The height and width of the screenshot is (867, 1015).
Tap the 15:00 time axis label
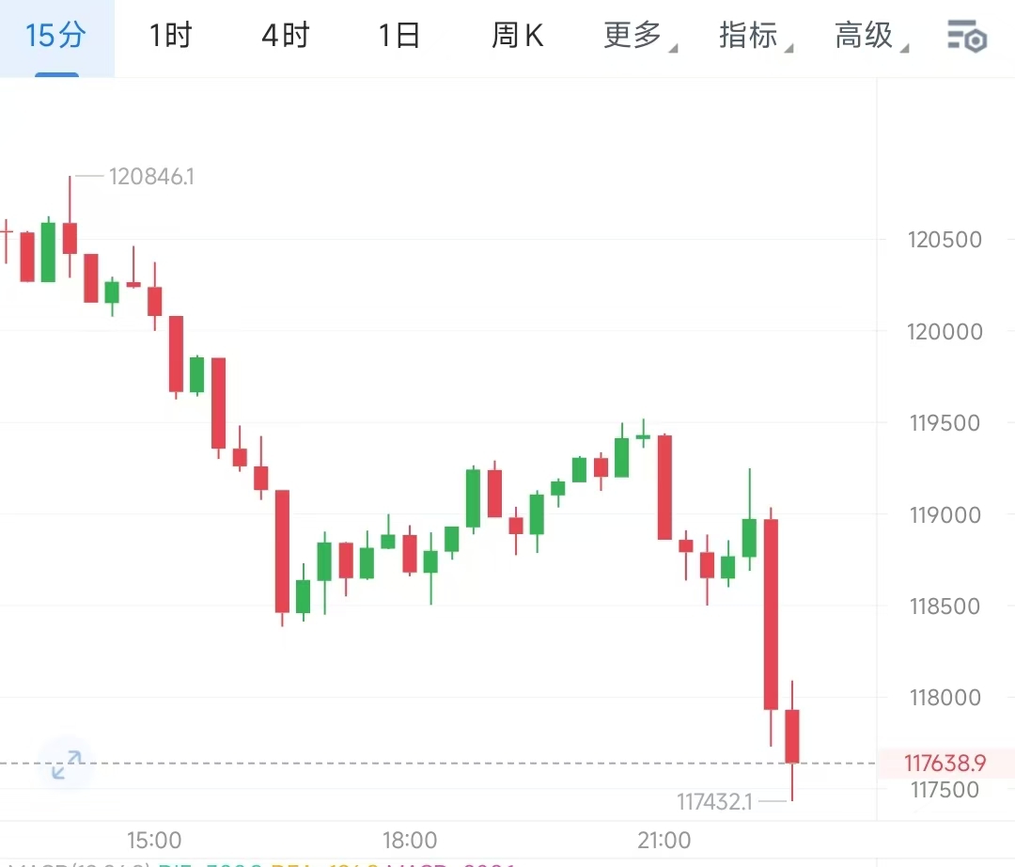[x=154, y=840]
